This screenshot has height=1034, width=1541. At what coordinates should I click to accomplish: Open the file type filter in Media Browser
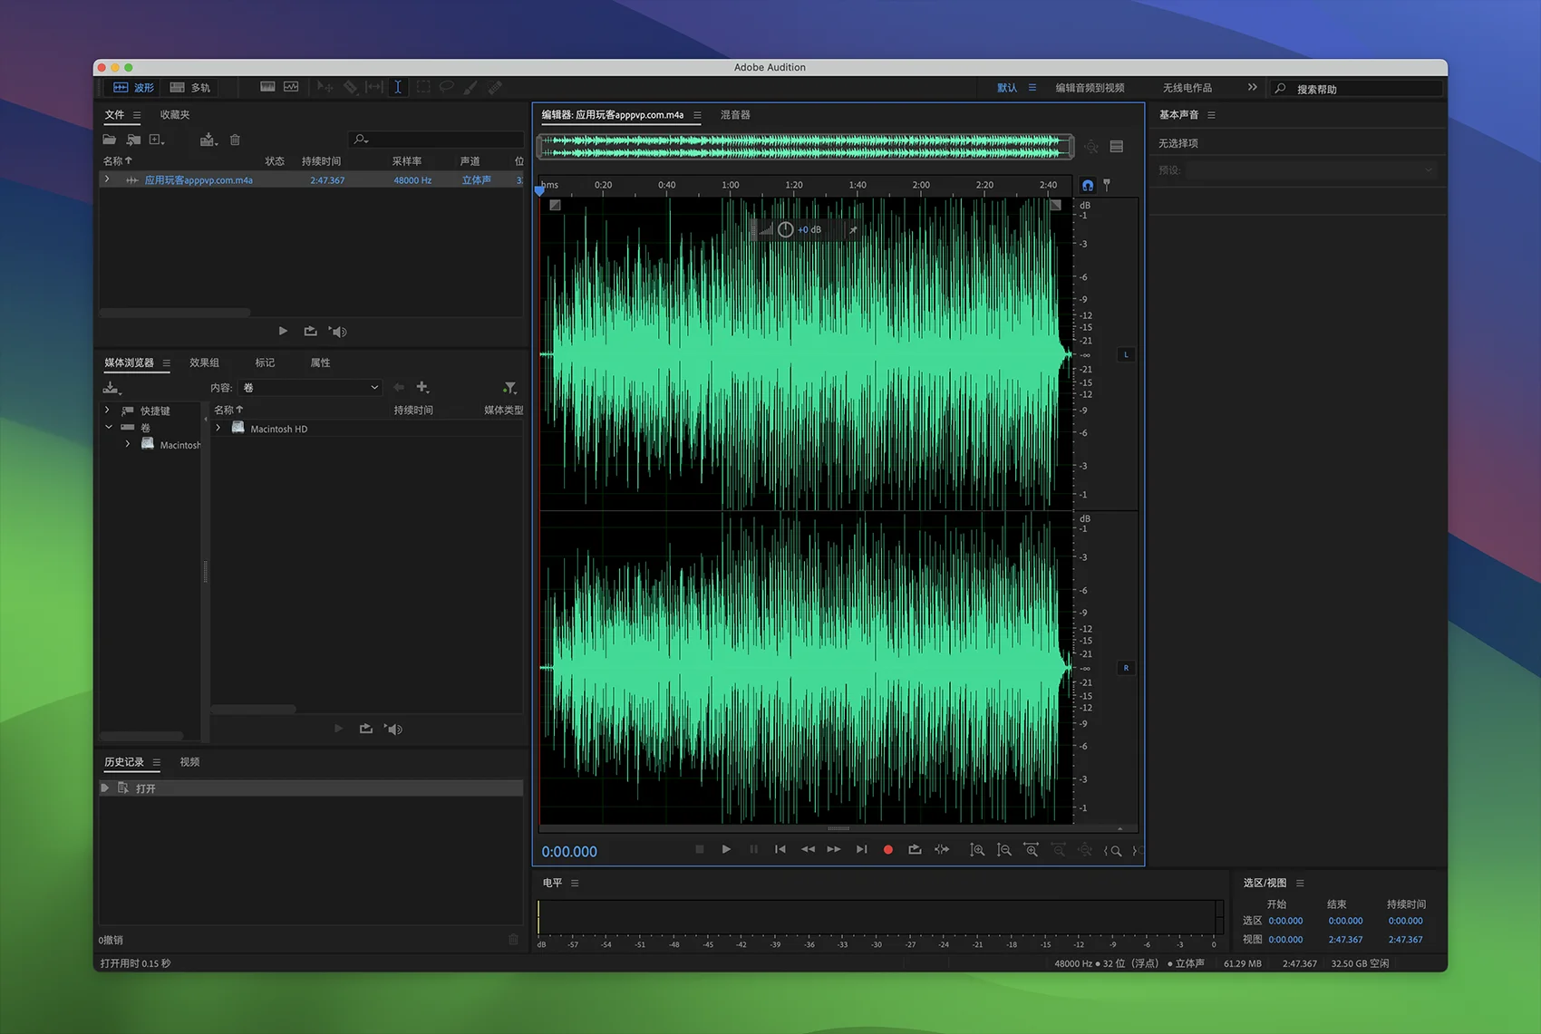click(510, 388)
